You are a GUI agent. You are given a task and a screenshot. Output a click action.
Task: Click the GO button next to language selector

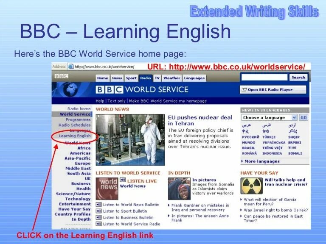tap(304, 117)
